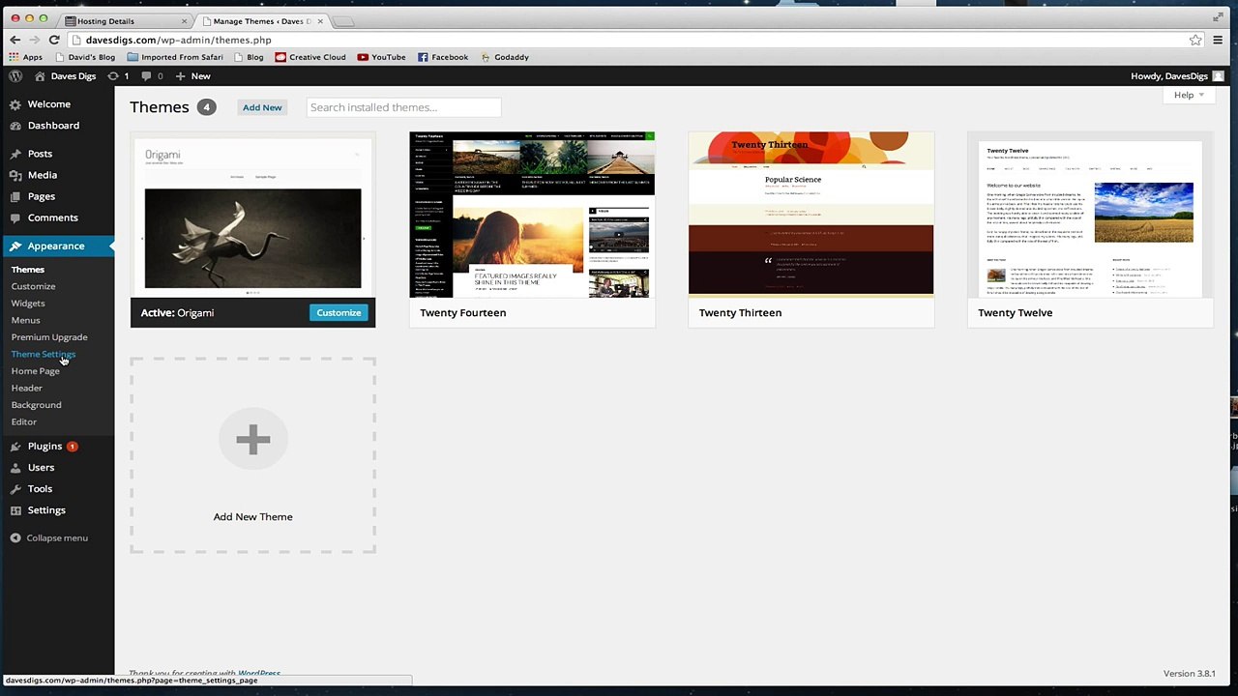
Task: Open the New content menu
Action: (x=193, y=75)
